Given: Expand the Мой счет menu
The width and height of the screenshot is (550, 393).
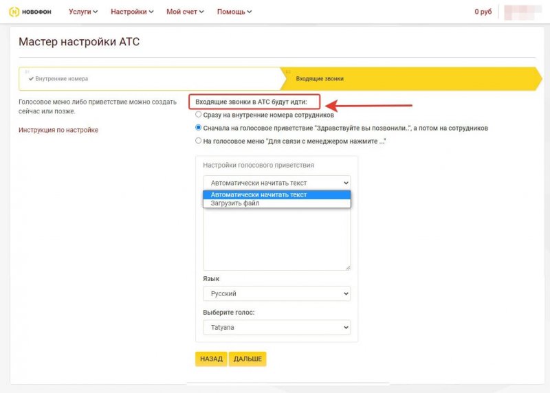Looking at the screenshot, I should pos(185,12).
